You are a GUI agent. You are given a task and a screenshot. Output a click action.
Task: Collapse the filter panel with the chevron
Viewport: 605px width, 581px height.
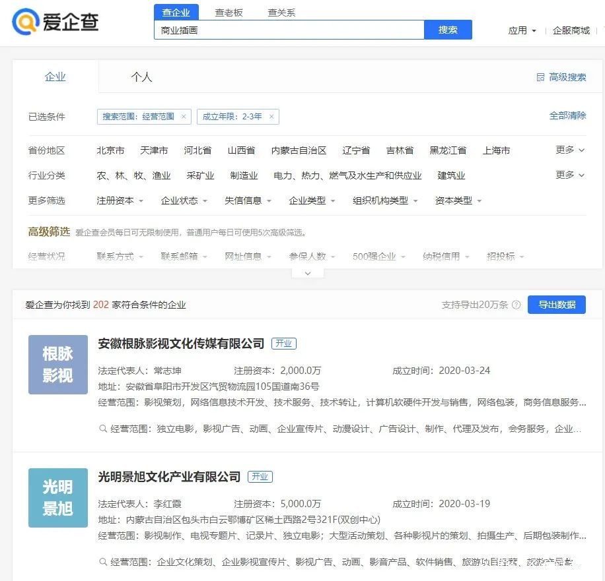pos(308,273)
